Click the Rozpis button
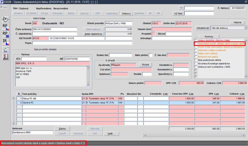248x146 pixels. [146, 65]
